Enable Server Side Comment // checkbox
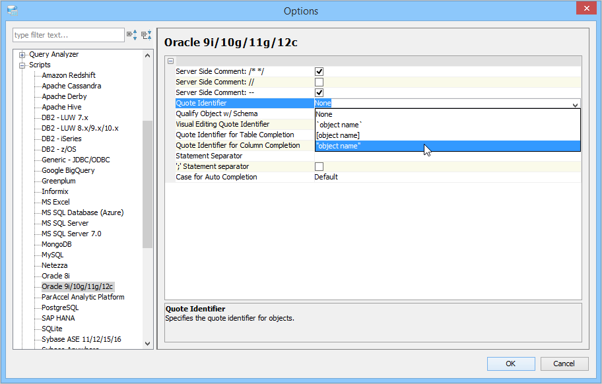The height and width of the screenshot is (384, 602). coord(319,82)
